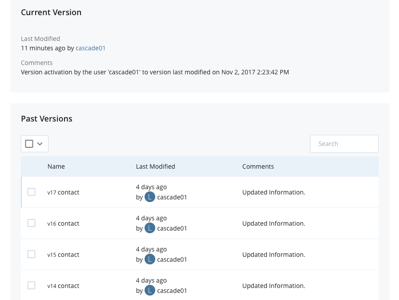399x300 pixels.
Task: Click the cascade01 avatar in v16 row
Action: pos(150,228)
